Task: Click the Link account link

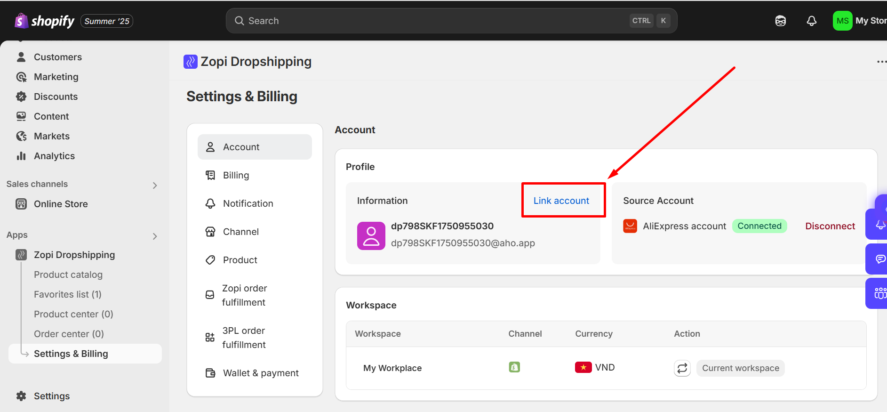Action: click(561, 201)
